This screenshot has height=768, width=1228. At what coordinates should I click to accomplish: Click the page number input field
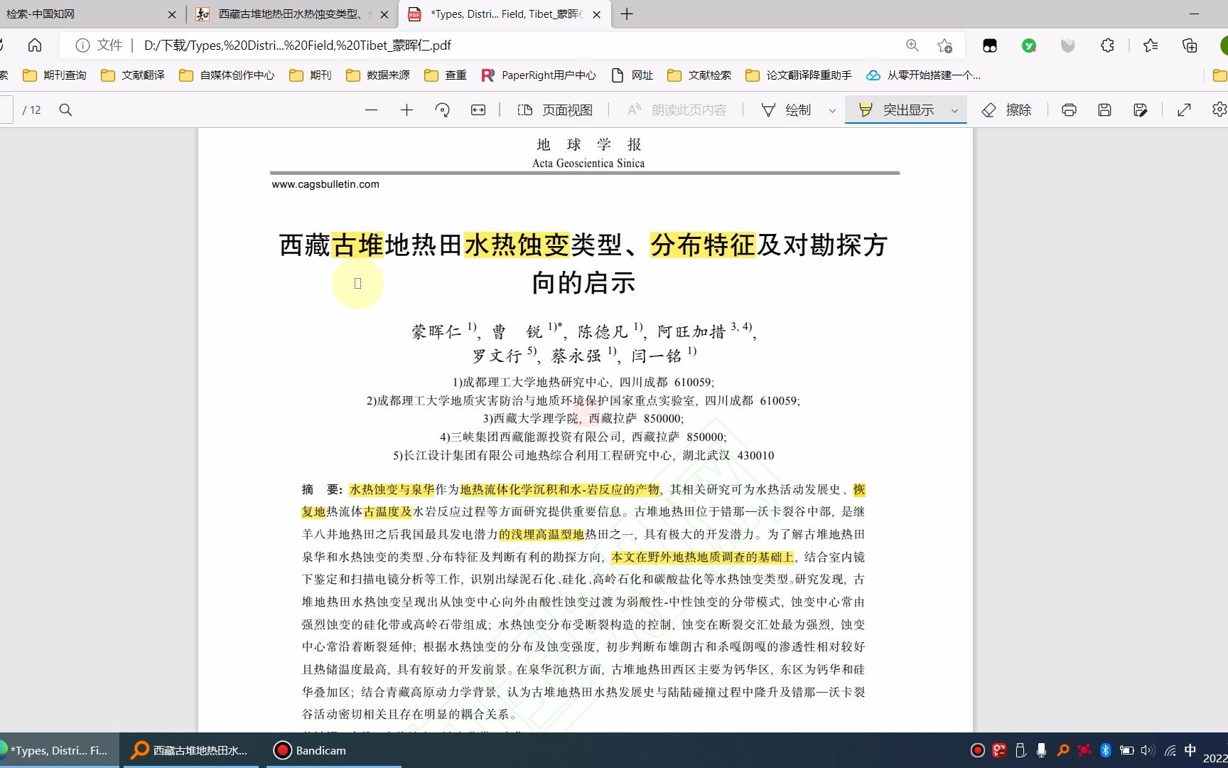click(x=6, y=110)
